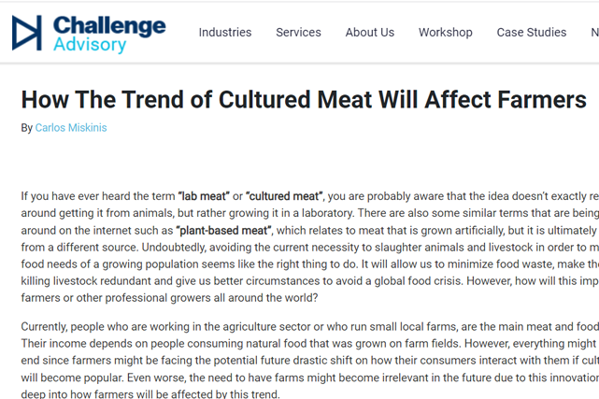
Task: Open the Services navigation item
Action: (298, 32)
